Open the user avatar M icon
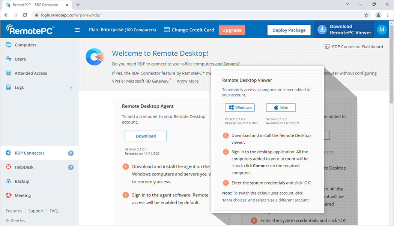The height and width of the screenshot is (226, 394). pyautogui.click(x=382, y=30)
